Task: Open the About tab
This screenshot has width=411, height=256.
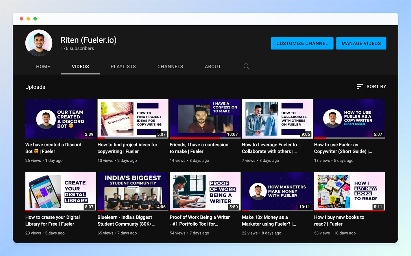Action: point(213,67)
